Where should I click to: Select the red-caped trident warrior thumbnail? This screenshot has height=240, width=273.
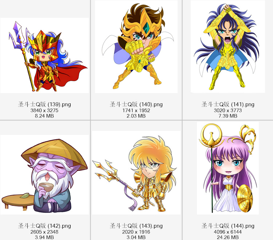click(44, 55)
